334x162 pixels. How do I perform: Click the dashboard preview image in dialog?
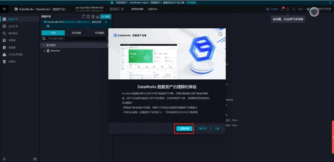(149, 62)
